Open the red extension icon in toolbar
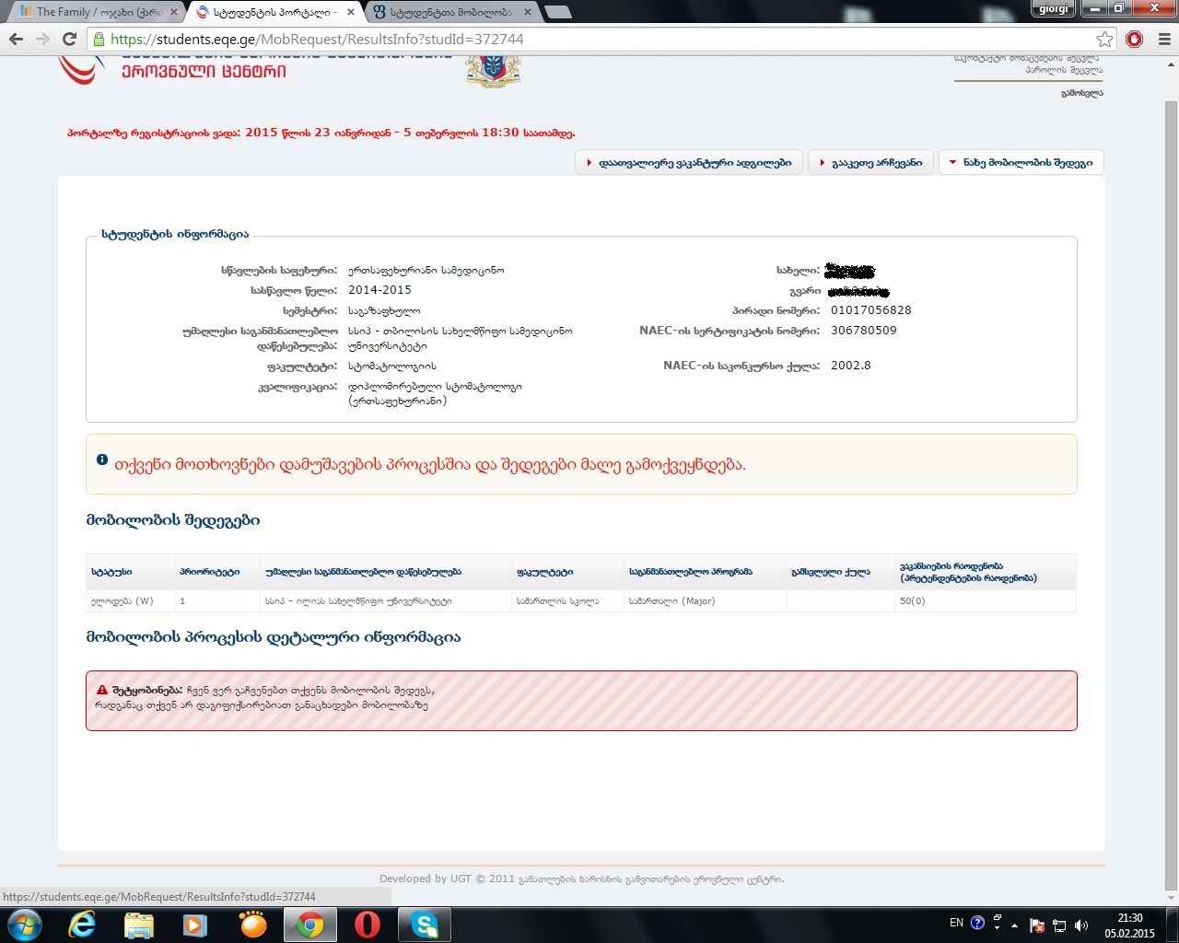 (1134, 39)
